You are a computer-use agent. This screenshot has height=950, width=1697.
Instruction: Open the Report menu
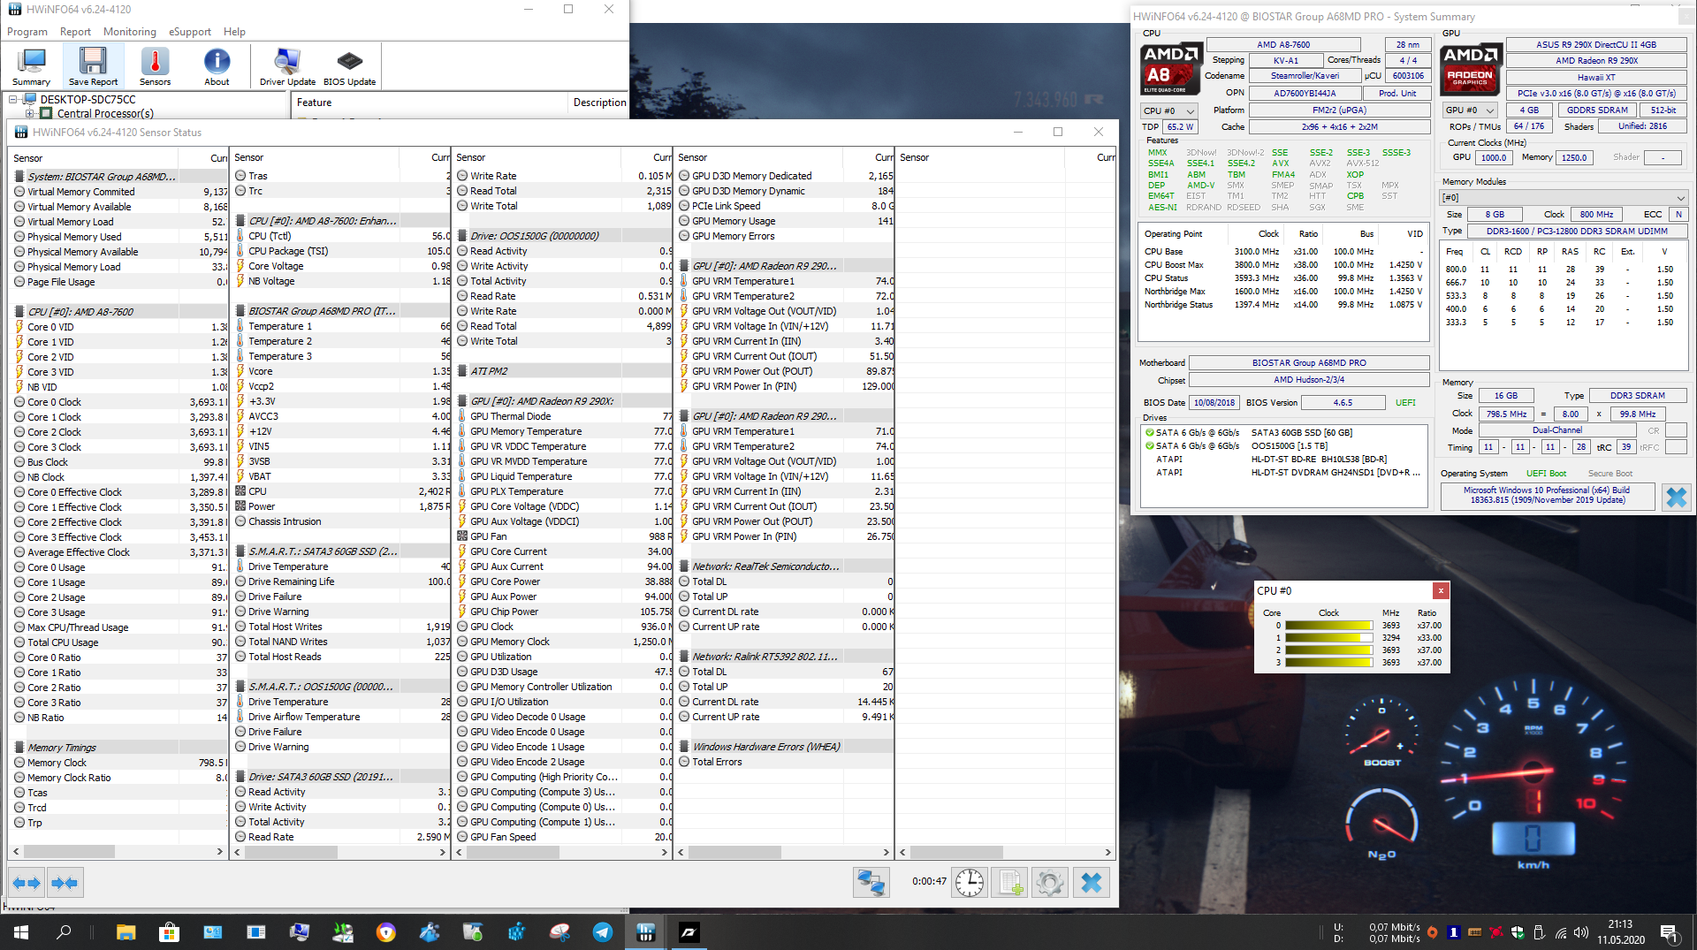(75, 32)
